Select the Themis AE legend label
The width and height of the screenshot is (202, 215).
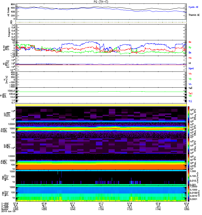coord(194,15)
